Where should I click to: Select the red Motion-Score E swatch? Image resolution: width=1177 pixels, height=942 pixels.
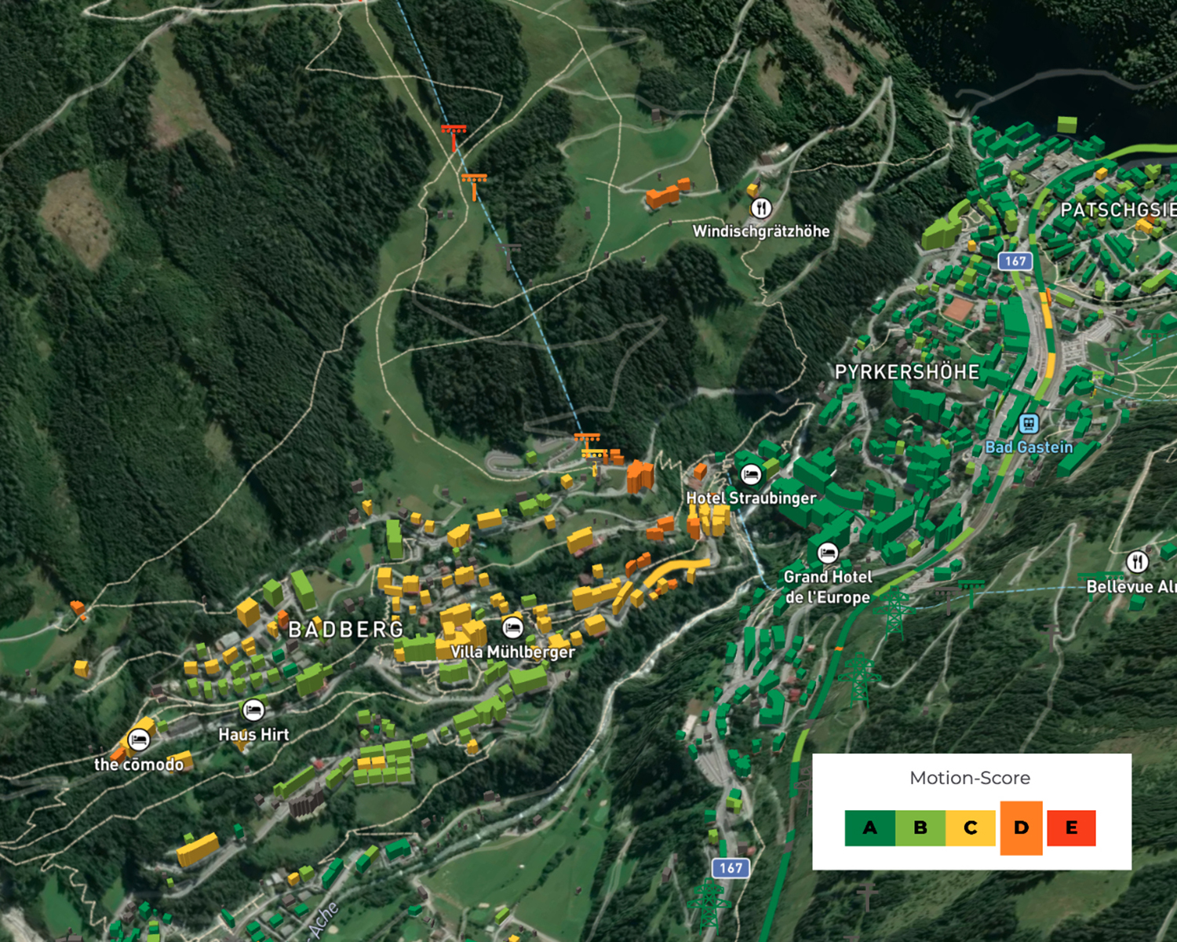pyautogui.click(x=1071, y=828)
